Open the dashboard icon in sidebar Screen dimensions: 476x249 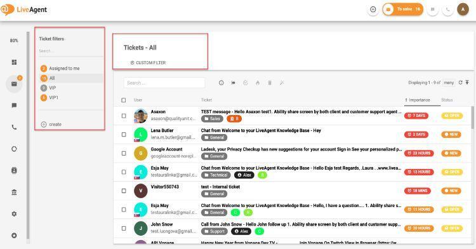pyautogui.click(x=14, y=62)
